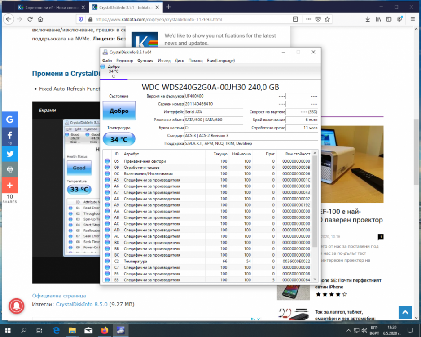Open a new Firefox tab
The width and height of the screenshot is (421, 337).
168,7
